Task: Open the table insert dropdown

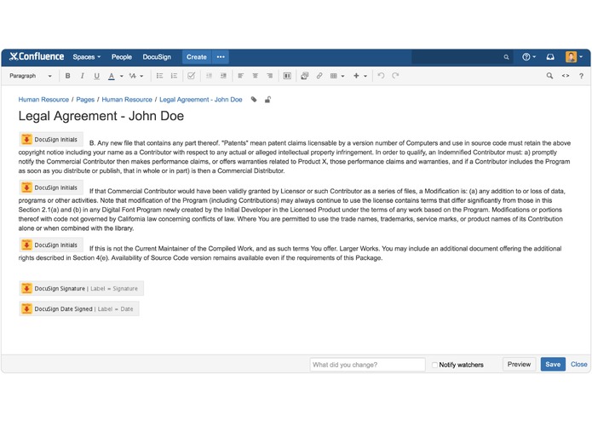Action: coord(337,76)
